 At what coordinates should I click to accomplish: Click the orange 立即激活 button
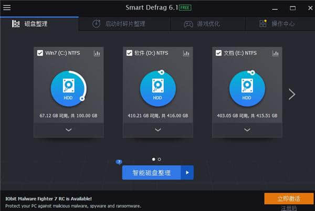click(289, 198)
